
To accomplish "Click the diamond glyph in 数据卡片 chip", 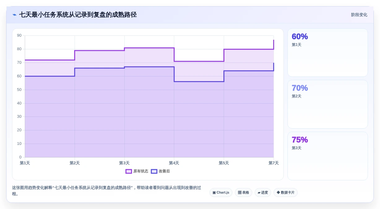I will pos(278,193).
